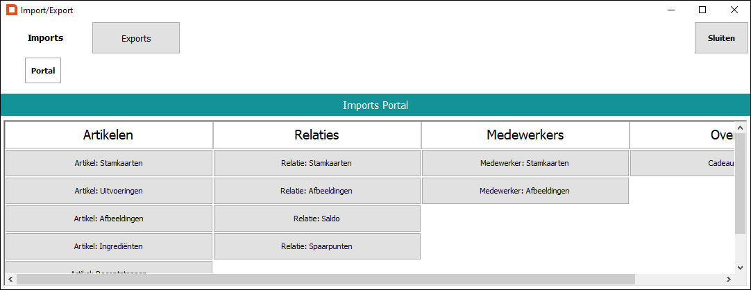Viewport: 751px width, 290px height.
Task: Switch to the Exports tab
Action: pyautogui.click(x=136, y=37)
